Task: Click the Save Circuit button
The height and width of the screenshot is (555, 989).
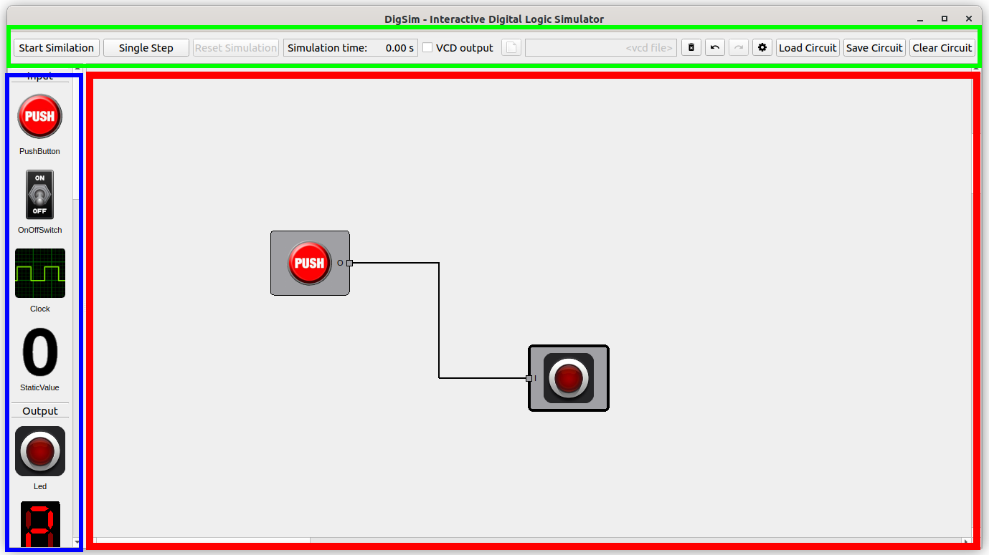Action: pos(874,48)
